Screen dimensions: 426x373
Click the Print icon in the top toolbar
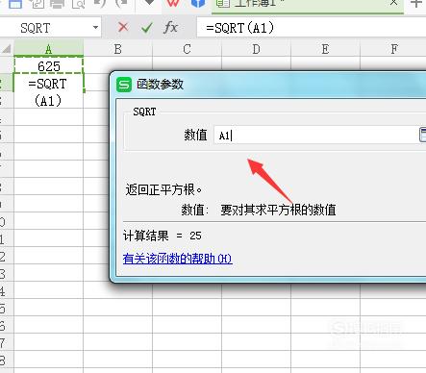pos(57,4)
